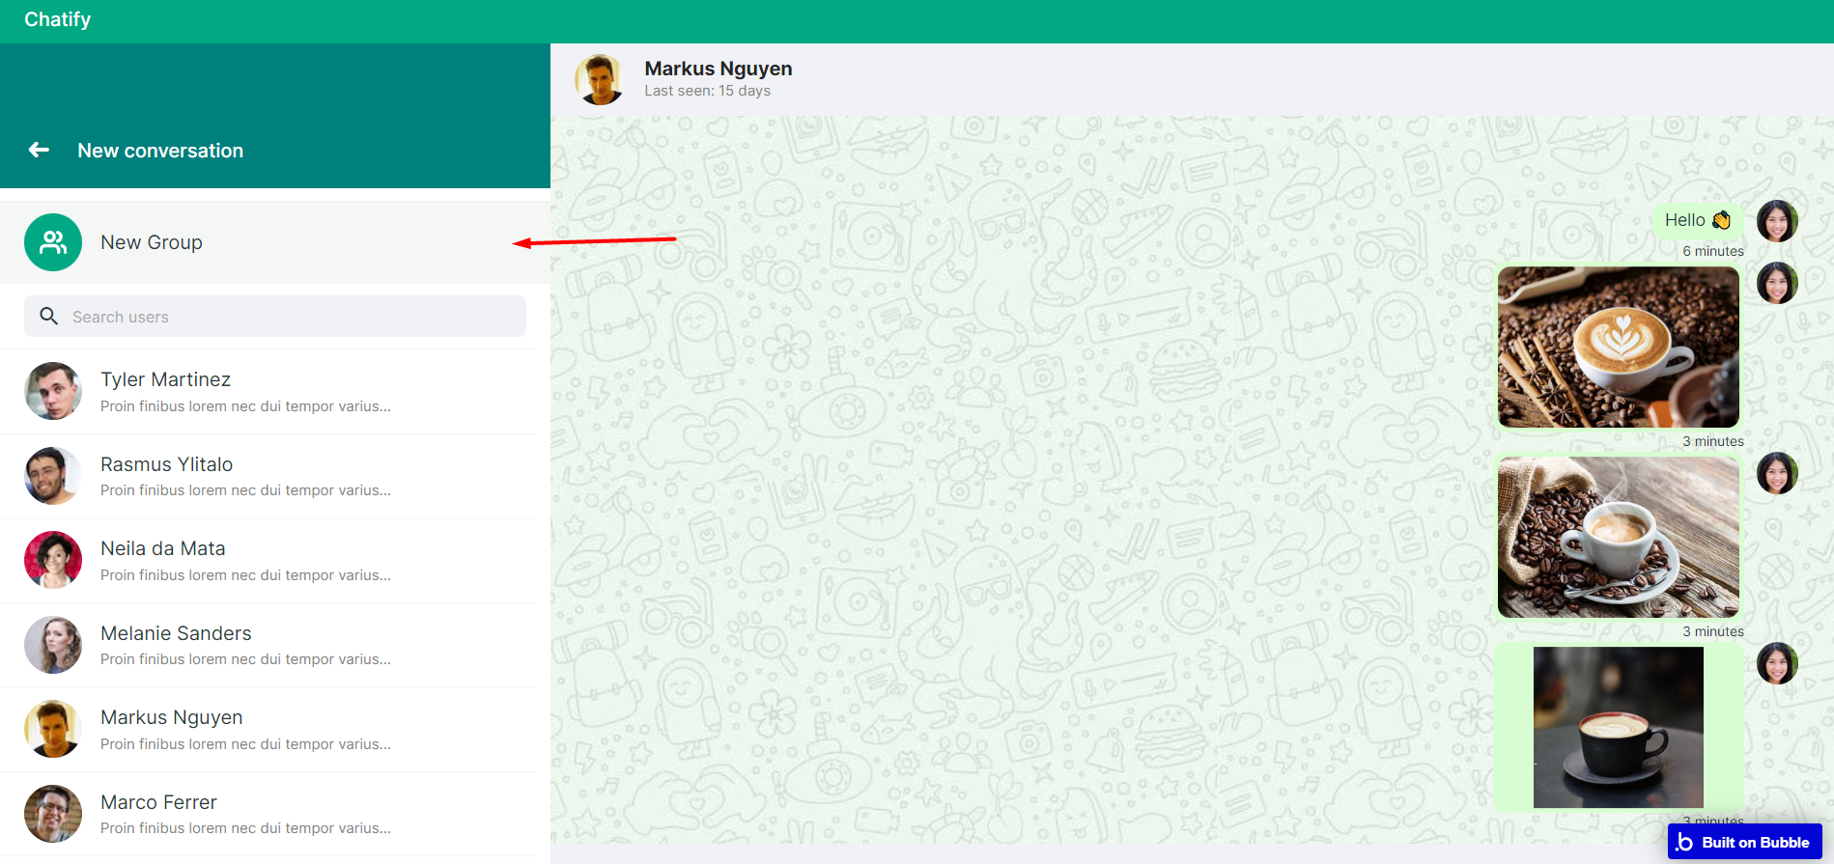This screenshot has width=1834, height=864.
Task: Focus the Search users field
Action: tap(275, 317)
